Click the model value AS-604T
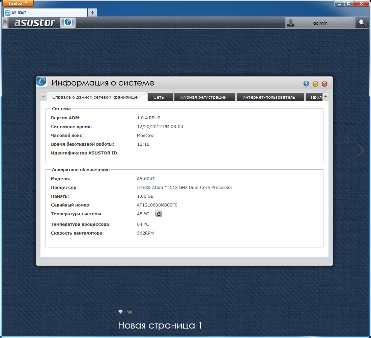This screenshot has height=338, width=371. point(146,178)
